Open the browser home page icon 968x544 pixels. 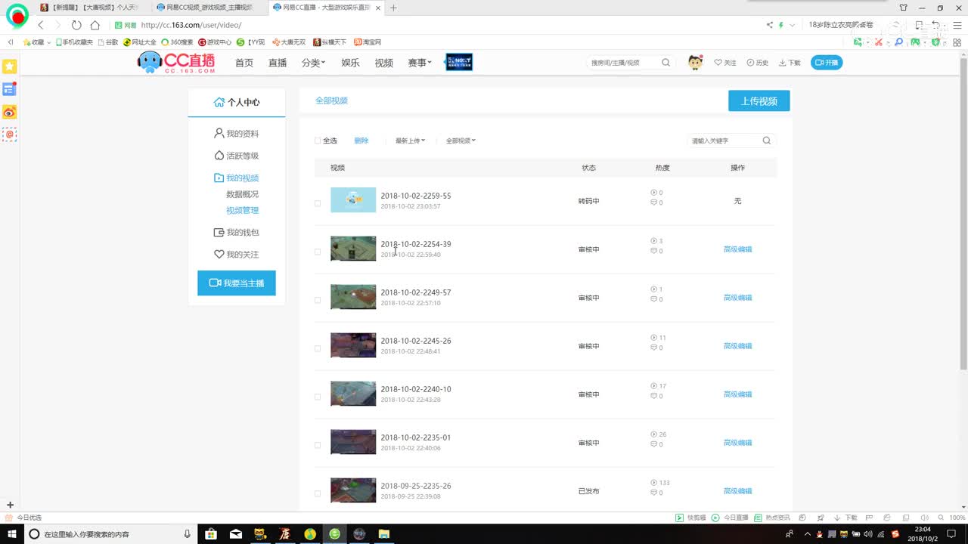95,25
